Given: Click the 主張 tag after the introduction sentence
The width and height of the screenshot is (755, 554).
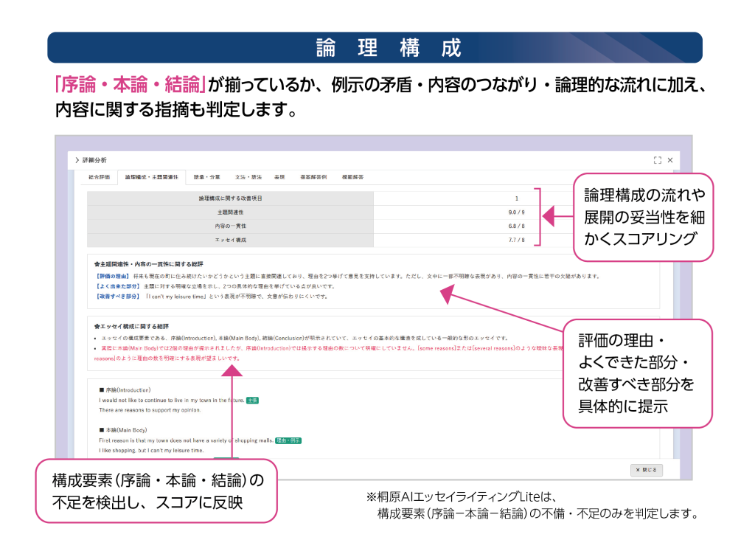Looking at the screenshot, I should click(252, 400).
